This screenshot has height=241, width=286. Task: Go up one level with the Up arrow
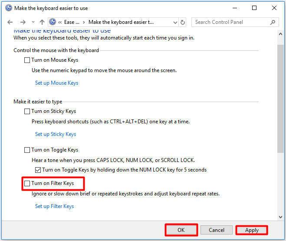click(x=42, y=22)
